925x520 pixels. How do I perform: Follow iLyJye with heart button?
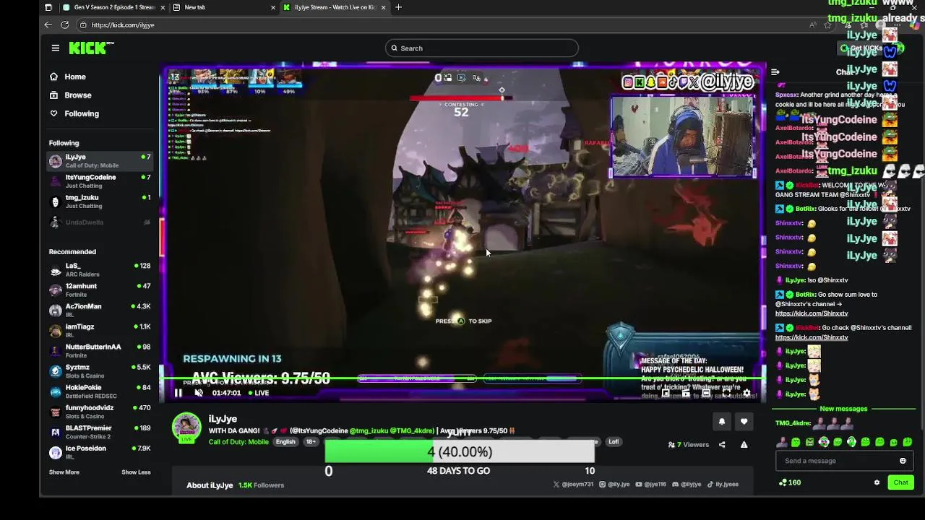click(744, 422)
